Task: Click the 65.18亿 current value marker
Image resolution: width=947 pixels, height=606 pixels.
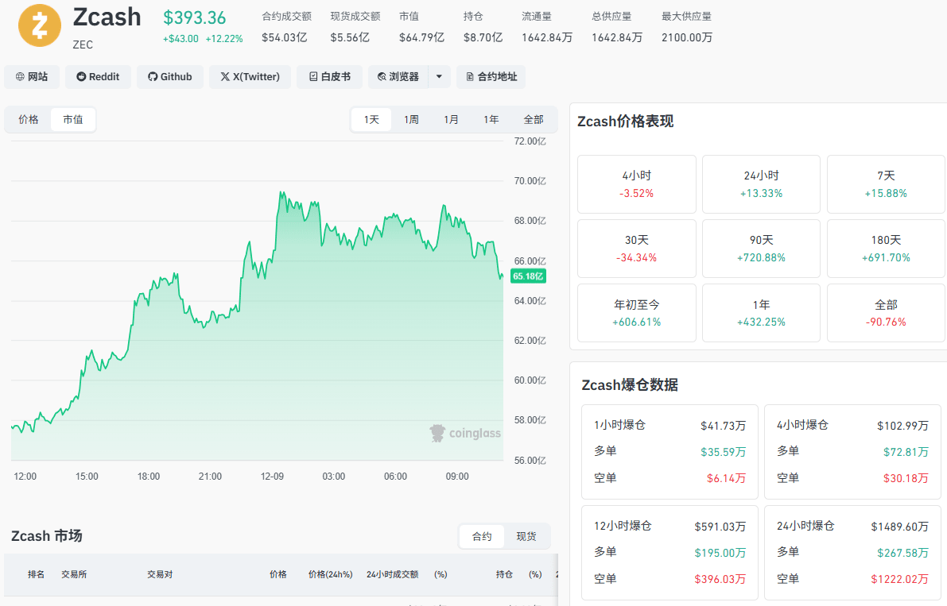Action: point(528,276)
